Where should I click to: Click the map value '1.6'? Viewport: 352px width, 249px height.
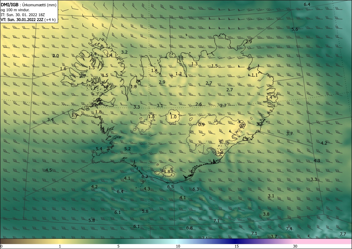pos(63,69)
